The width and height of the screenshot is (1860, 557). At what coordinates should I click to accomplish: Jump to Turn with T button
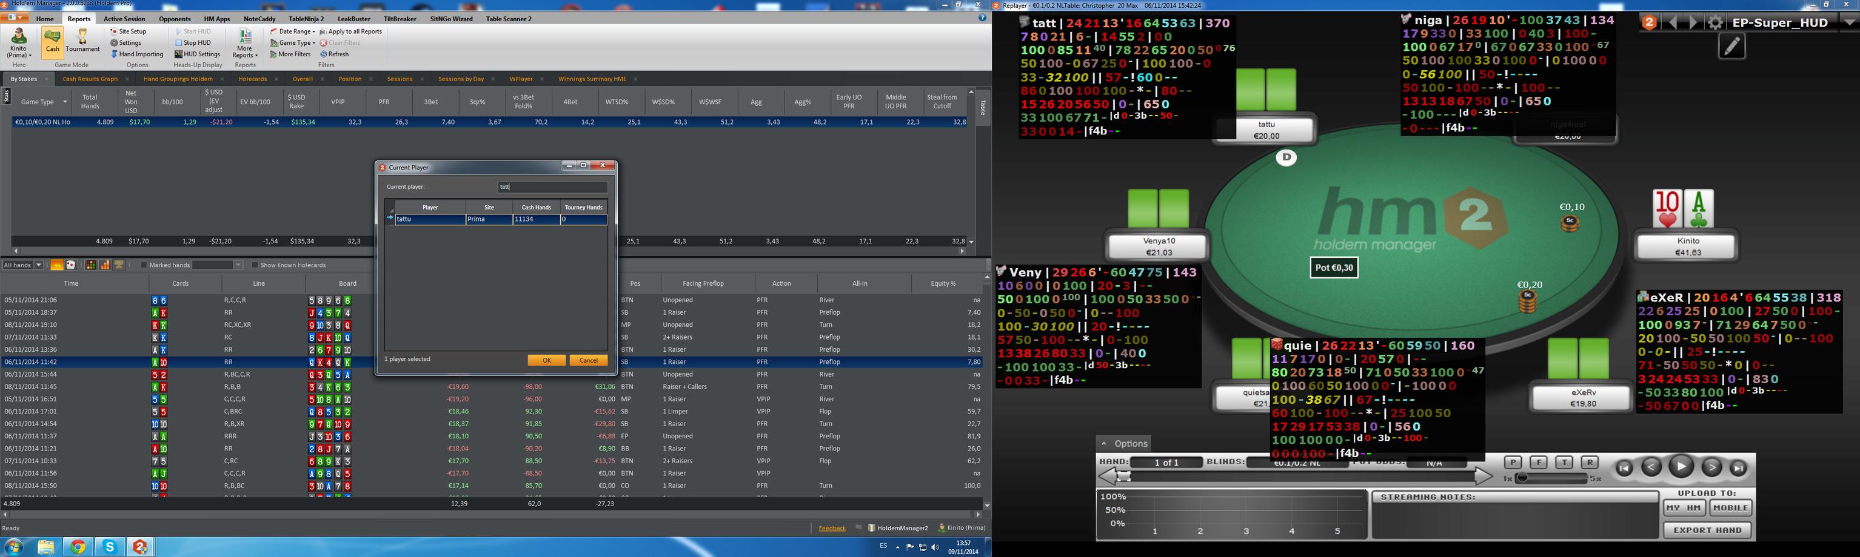tap(1564, 463)
